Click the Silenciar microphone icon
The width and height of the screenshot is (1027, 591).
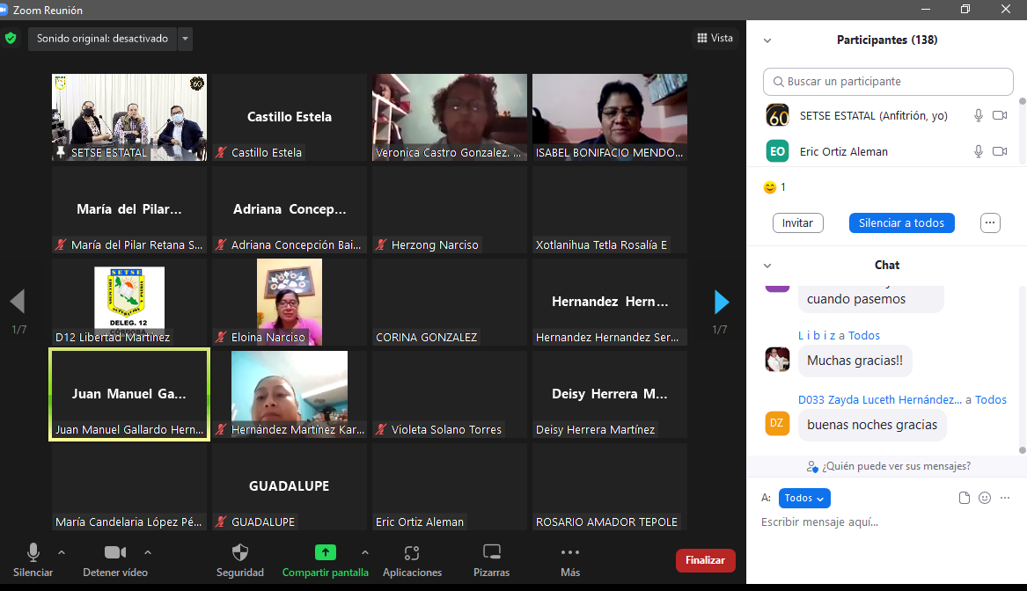click(x=33, y=552)
